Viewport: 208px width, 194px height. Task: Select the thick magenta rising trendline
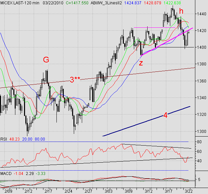click(x=167, y=41)
